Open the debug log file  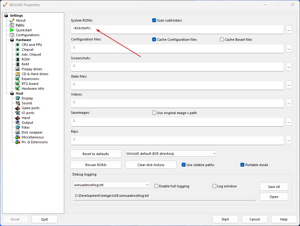tap(274, 197)
